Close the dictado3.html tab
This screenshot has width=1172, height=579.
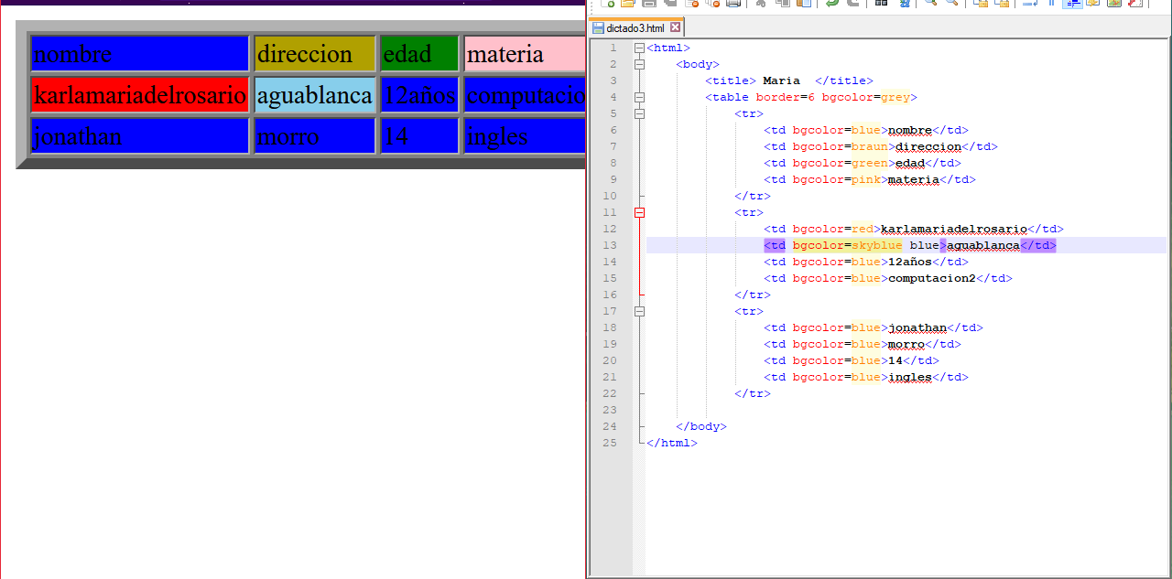pyautogui.click(x=675, y=27)
